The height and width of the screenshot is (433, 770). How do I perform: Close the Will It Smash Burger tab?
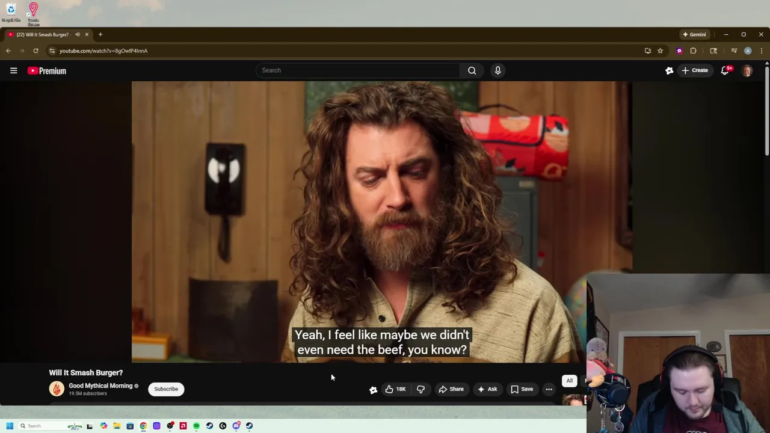[x=87, y=34]
